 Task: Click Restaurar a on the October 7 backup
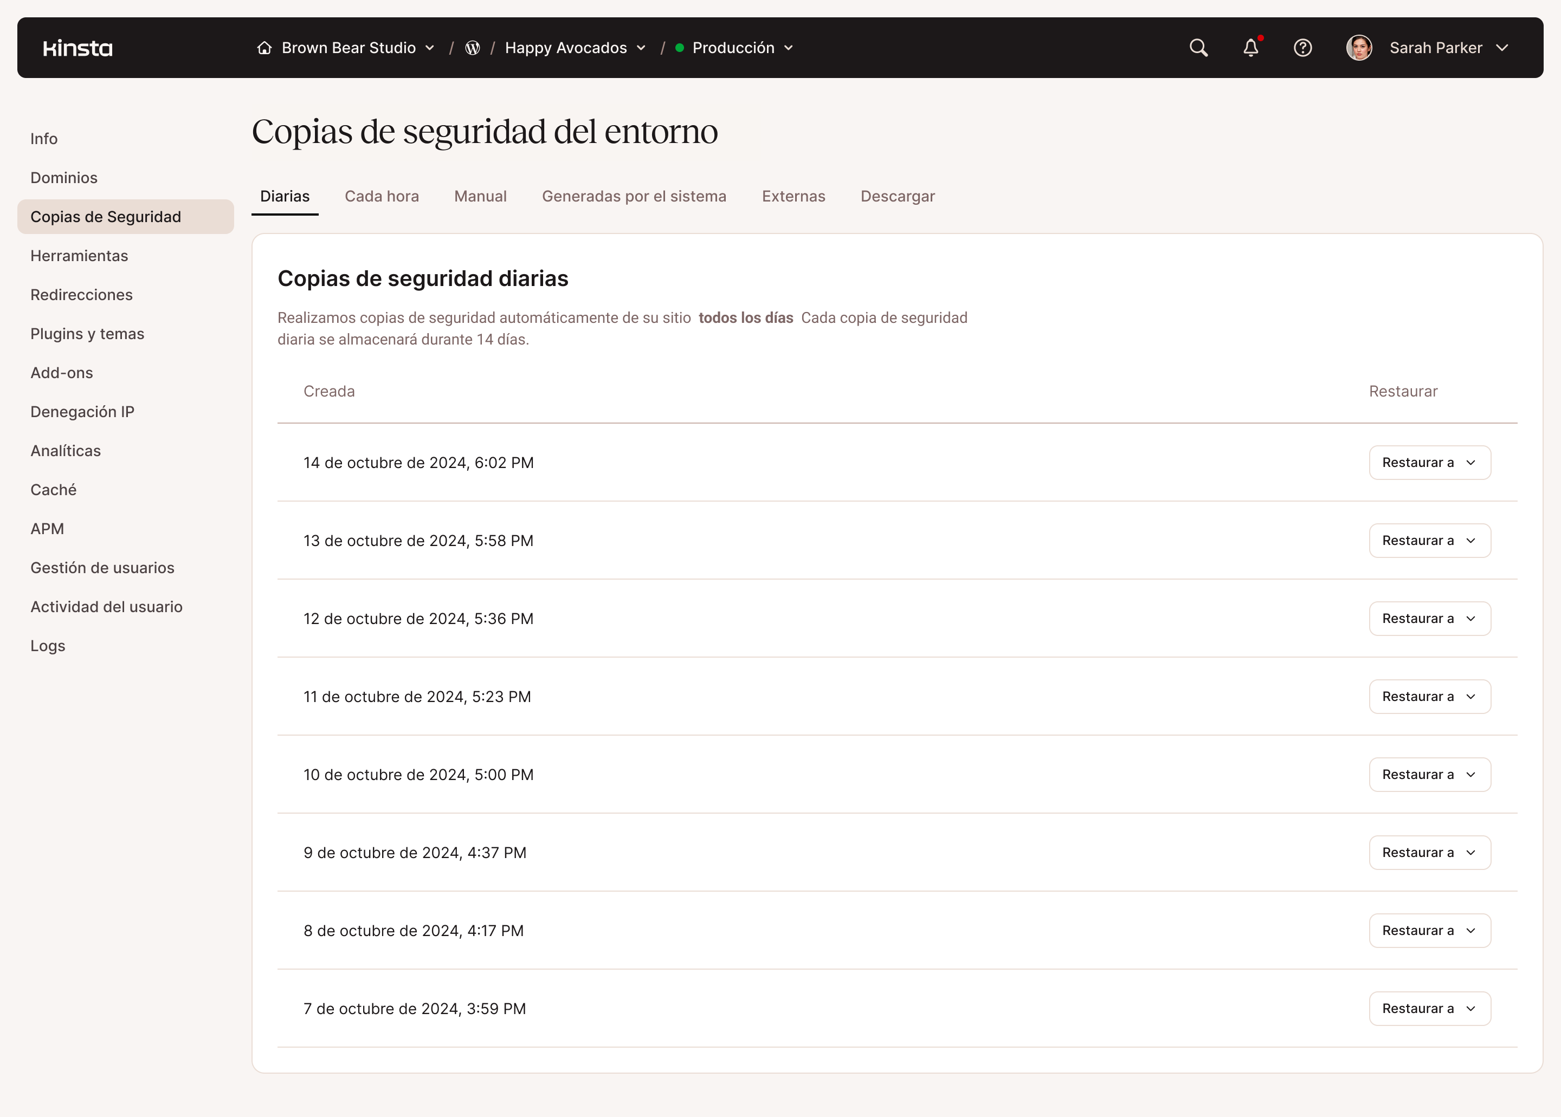tap(1429, 1008)
